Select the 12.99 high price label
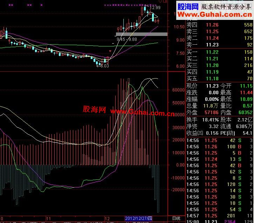The width and height of the screenshot is (254, 223). [x=155, y=8]
